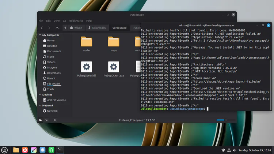This screenshot has height=154, width=274.
Task: Select yuraescape path bar segment
Action: 119,28
